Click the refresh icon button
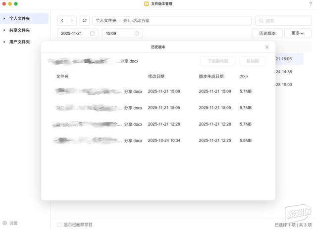 [x=85, y=21]
